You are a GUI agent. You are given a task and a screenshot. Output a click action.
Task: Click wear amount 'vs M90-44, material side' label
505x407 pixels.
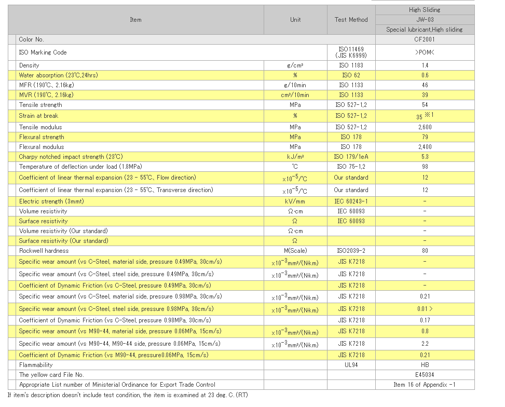point(120,331)
